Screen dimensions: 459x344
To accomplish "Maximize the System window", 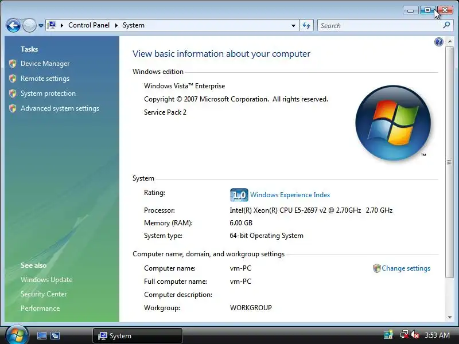I will point(427,10).
